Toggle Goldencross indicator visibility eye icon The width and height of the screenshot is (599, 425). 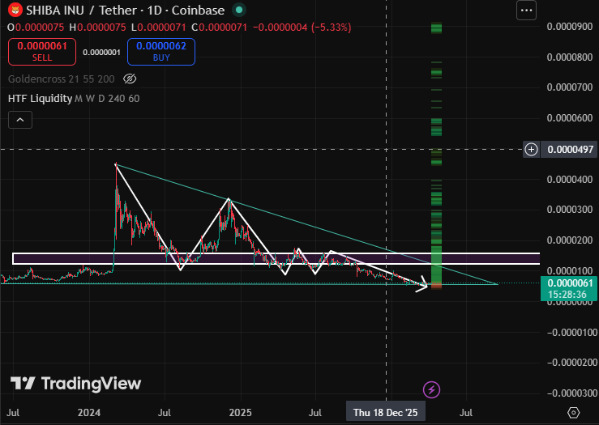pyautogui.click(x=130, y=79)
